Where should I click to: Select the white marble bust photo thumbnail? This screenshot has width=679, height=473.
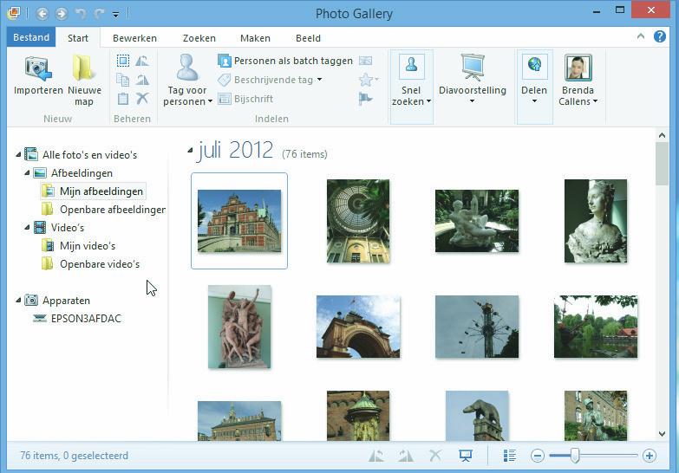[x=595, y=221]
